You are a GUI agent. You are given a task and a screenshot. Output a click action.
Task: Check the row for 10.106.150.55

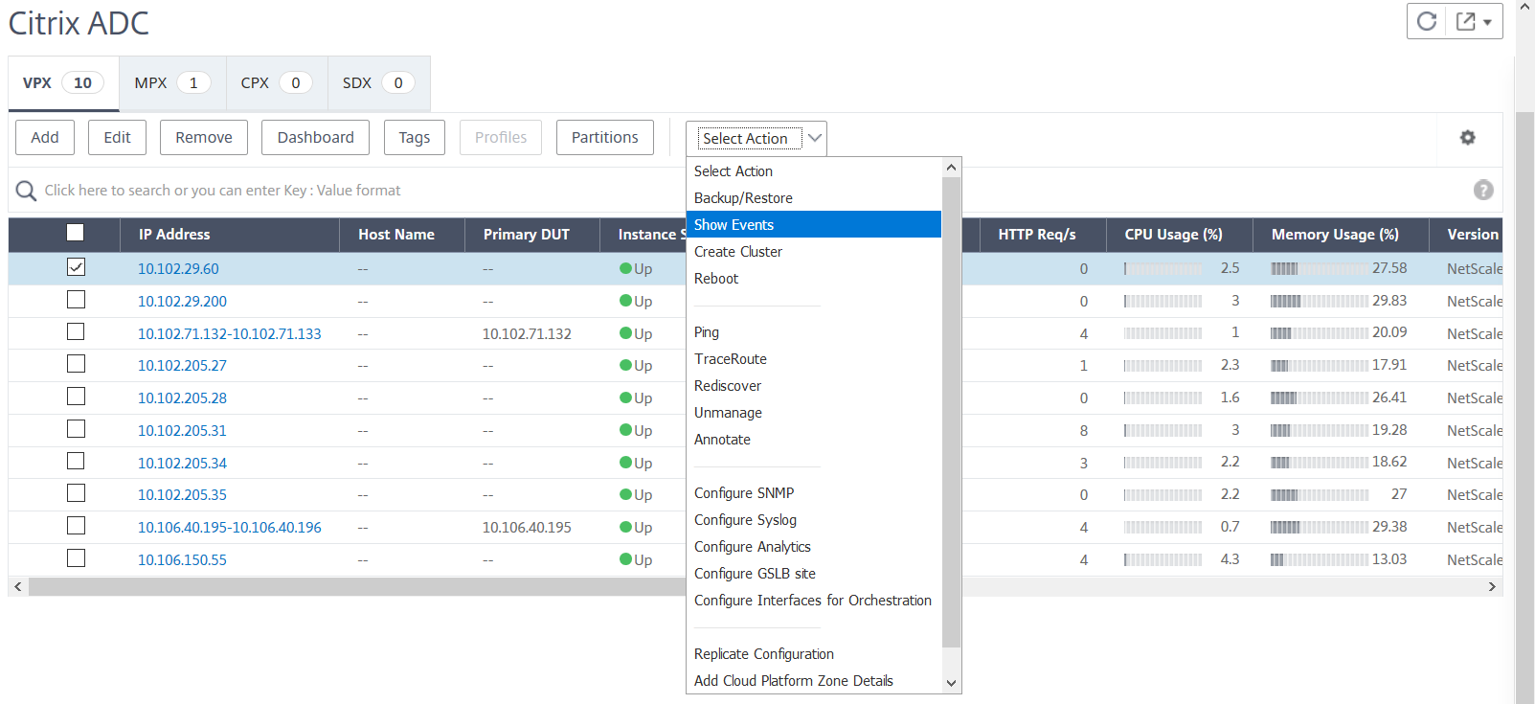76,558
